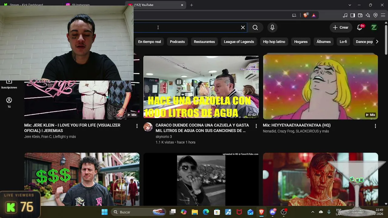Screen dimensions: 388x218
Task: Toggle the Brave sidebar panel icon
Action: [x=353, y=15]
